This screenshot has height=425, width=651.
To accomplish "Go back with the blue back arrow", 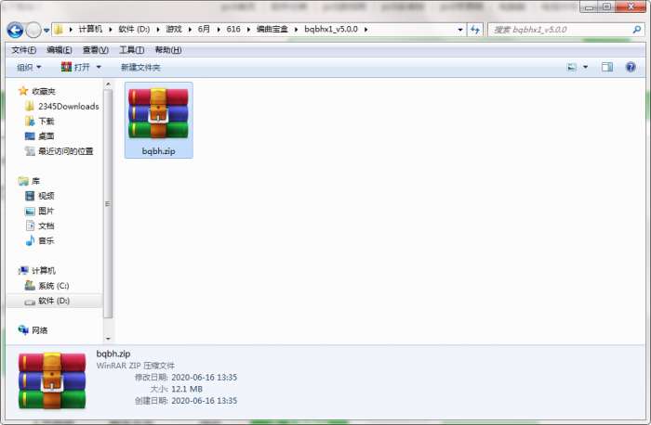I will [15, 30].
